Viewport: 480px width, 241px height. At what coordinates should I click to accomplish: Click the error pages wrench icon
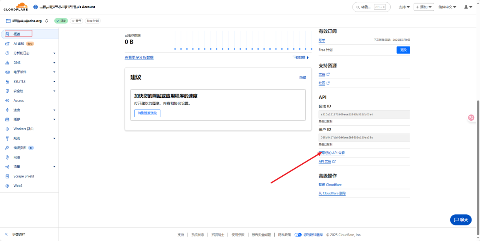(x=8, y=148)
